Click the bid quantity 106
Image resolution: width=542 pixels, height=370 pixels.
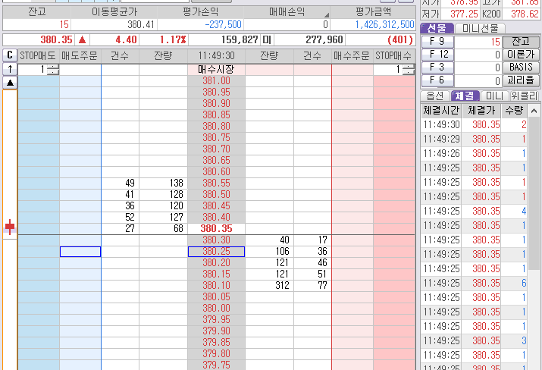click(283, 252)
